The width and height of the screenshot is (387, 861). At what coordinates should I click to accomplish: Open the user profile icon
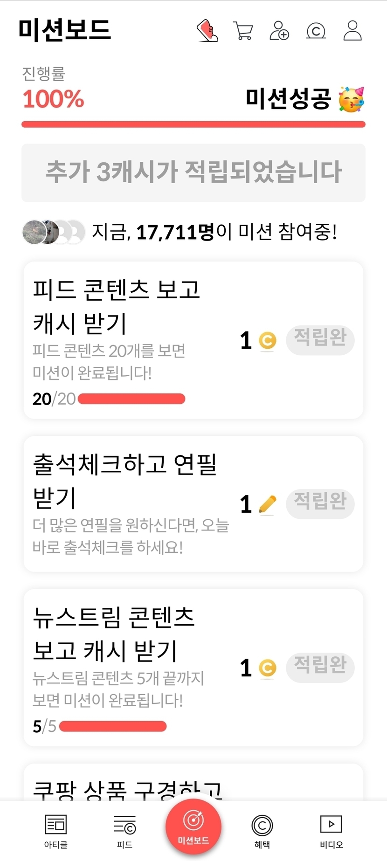(352, 31)
